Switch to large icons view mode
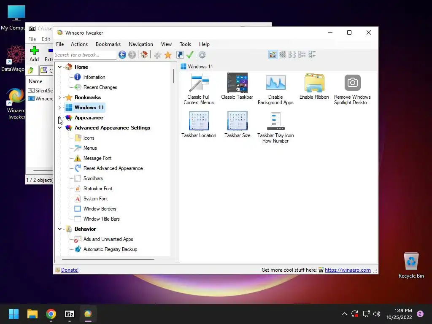Viewport: 432px width, 324px height. tap(273, 54)
